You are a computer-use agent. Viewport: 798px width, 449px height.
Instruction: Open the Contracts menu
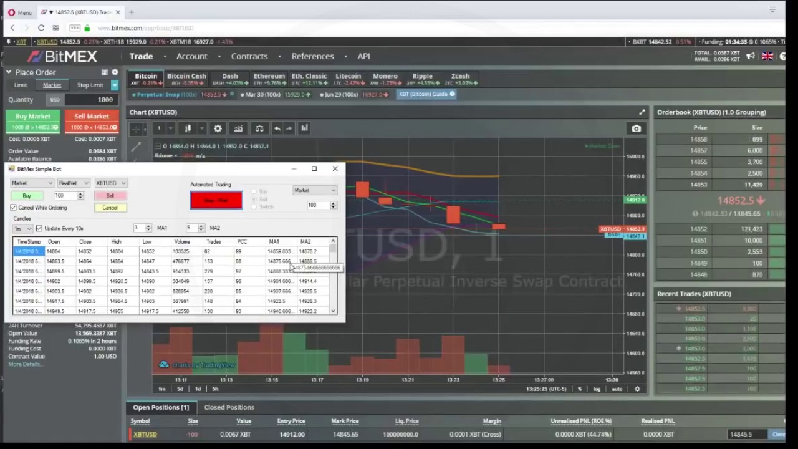click(249, 56)
